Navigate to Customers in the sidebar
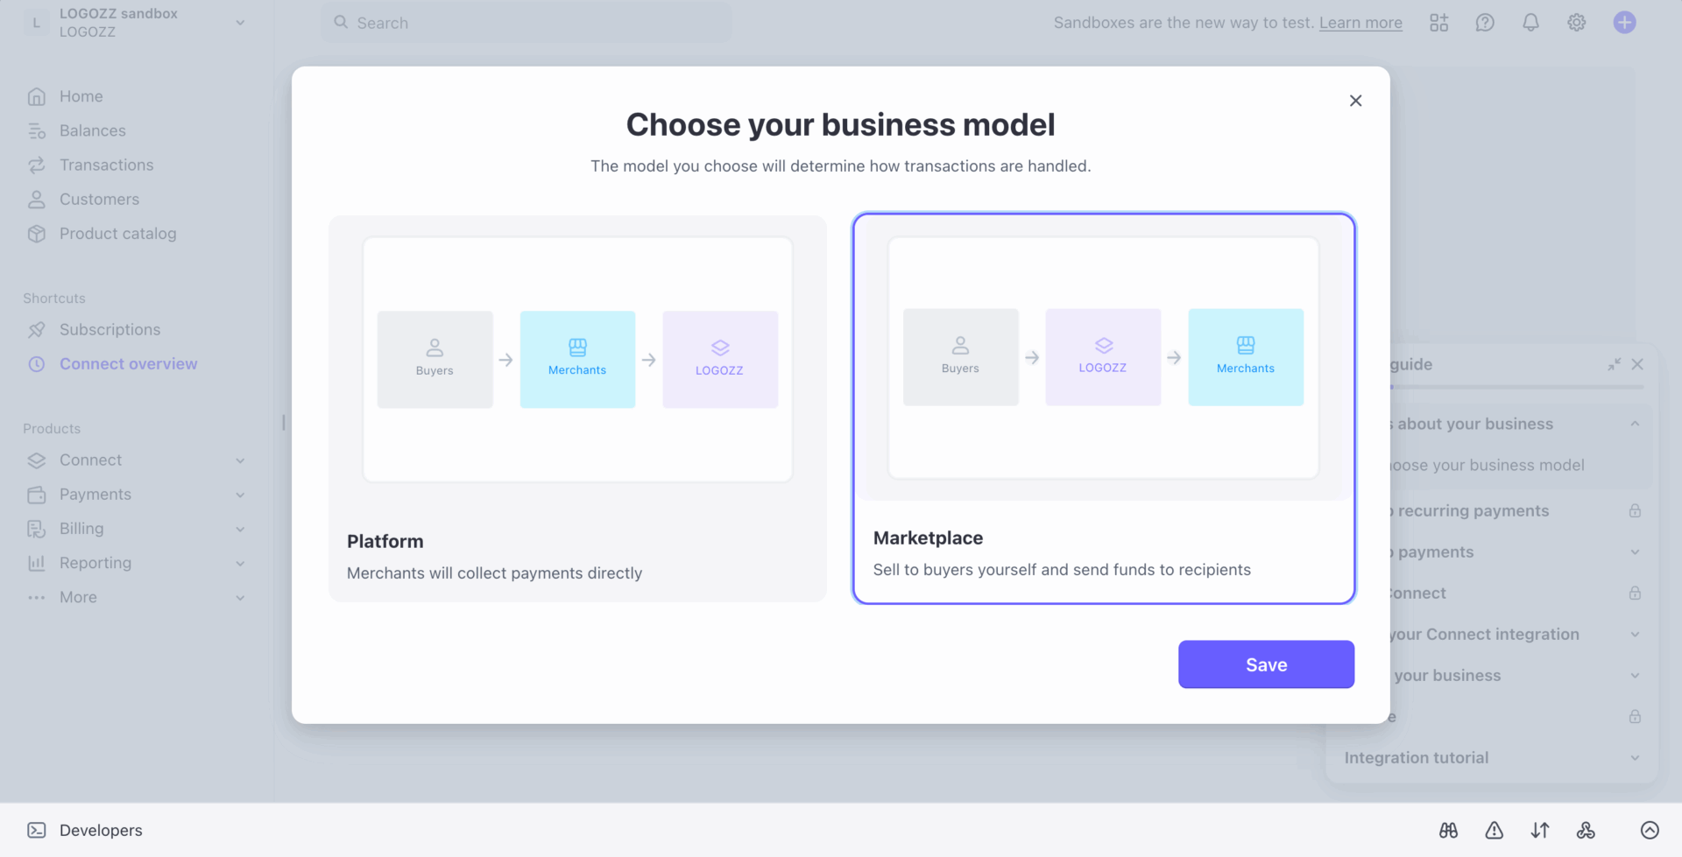Viewport: 1682px width, 857px height. (x=99, y=199)
